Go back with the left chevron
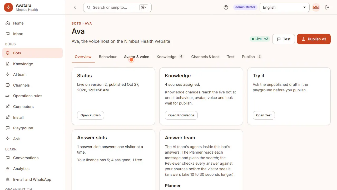This screenshot has height=190, width=337. 75,7
